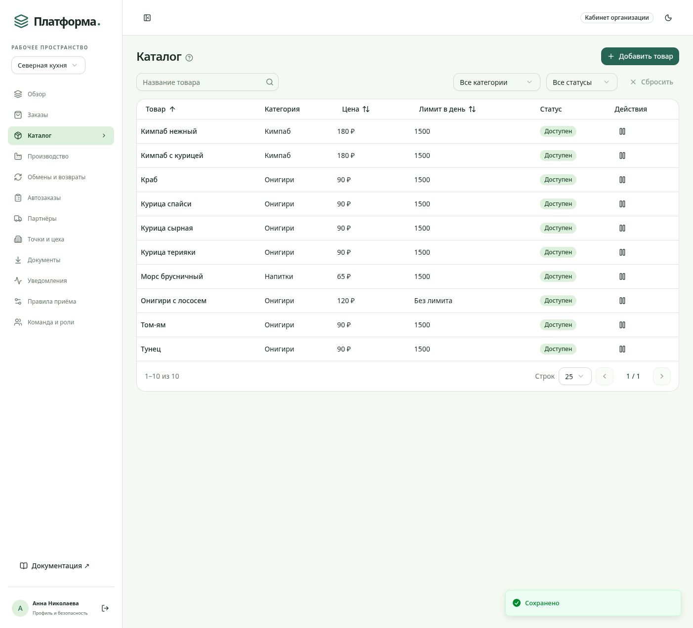Pause the Кимпаб нежный product

coord(622,131)
